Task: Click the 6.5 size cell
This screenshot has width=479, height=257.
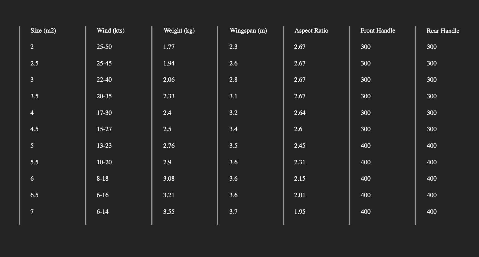Action: pyautogui.click(x=35, y=195)
